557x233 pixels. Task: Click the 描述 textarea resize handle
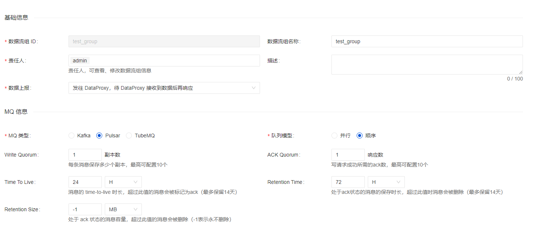[521, 72]
